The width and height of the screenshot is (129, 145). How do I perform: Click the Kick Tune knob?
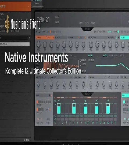pos(58,45)
